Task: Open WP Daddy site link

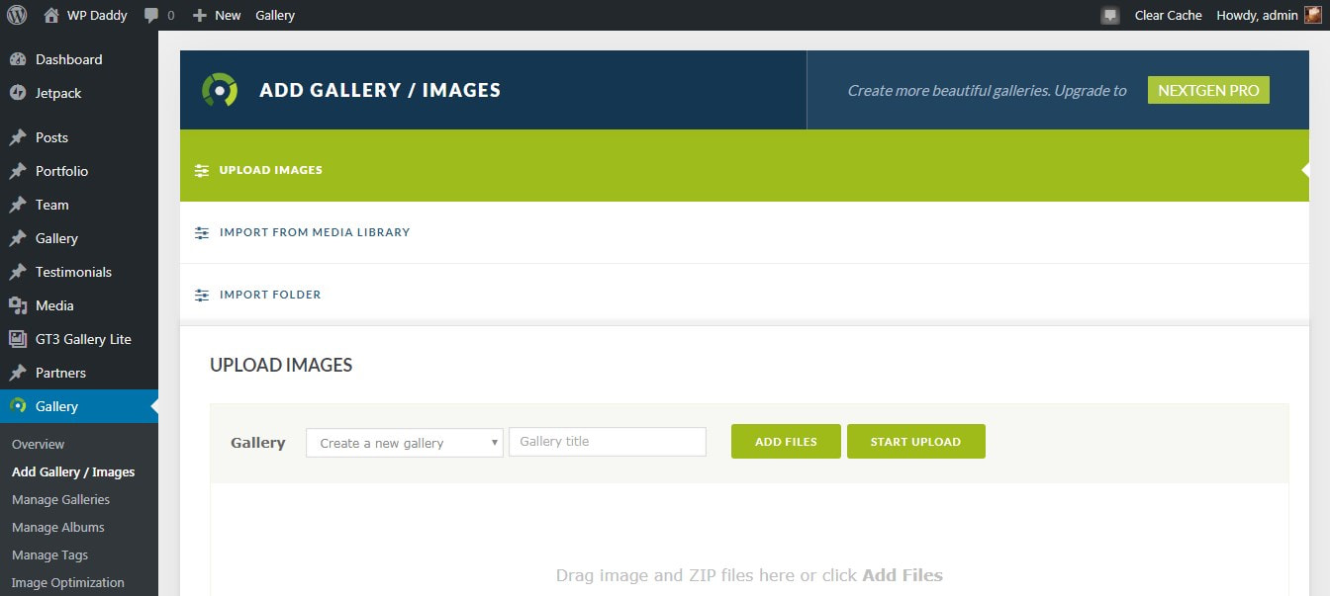Action: pos(97,15)
